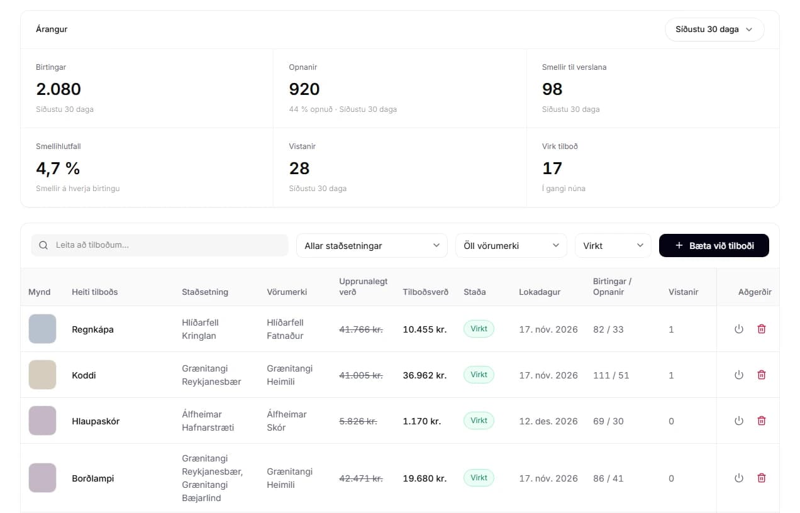
Task: Click the end date 12. des. 2026
Action: (x=548, y=421)
